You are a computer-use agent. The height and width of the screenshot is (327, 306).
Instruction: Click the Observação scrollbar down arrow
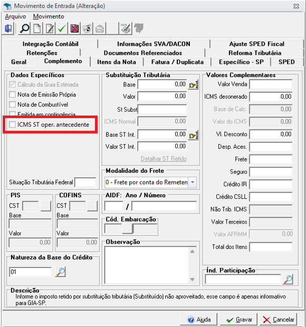click(x=193, y=279)
